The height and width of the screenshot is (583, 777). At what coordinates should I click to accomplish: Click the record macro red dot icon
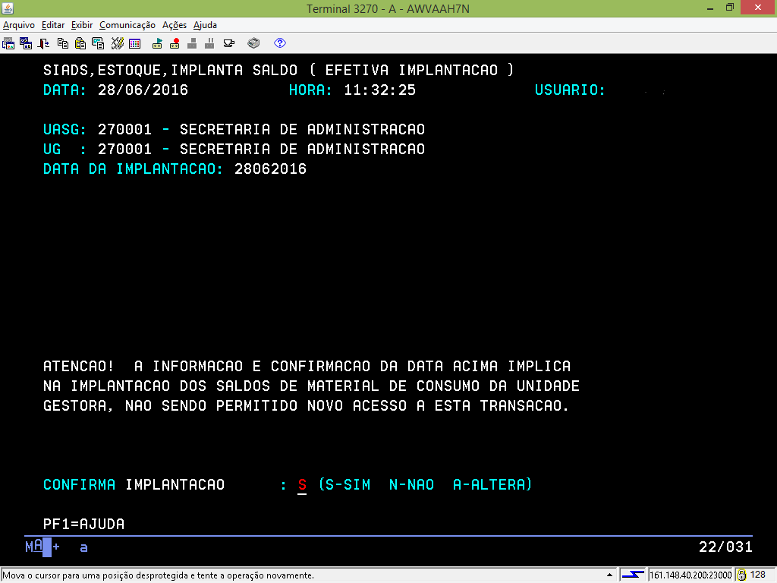[175, 43]
